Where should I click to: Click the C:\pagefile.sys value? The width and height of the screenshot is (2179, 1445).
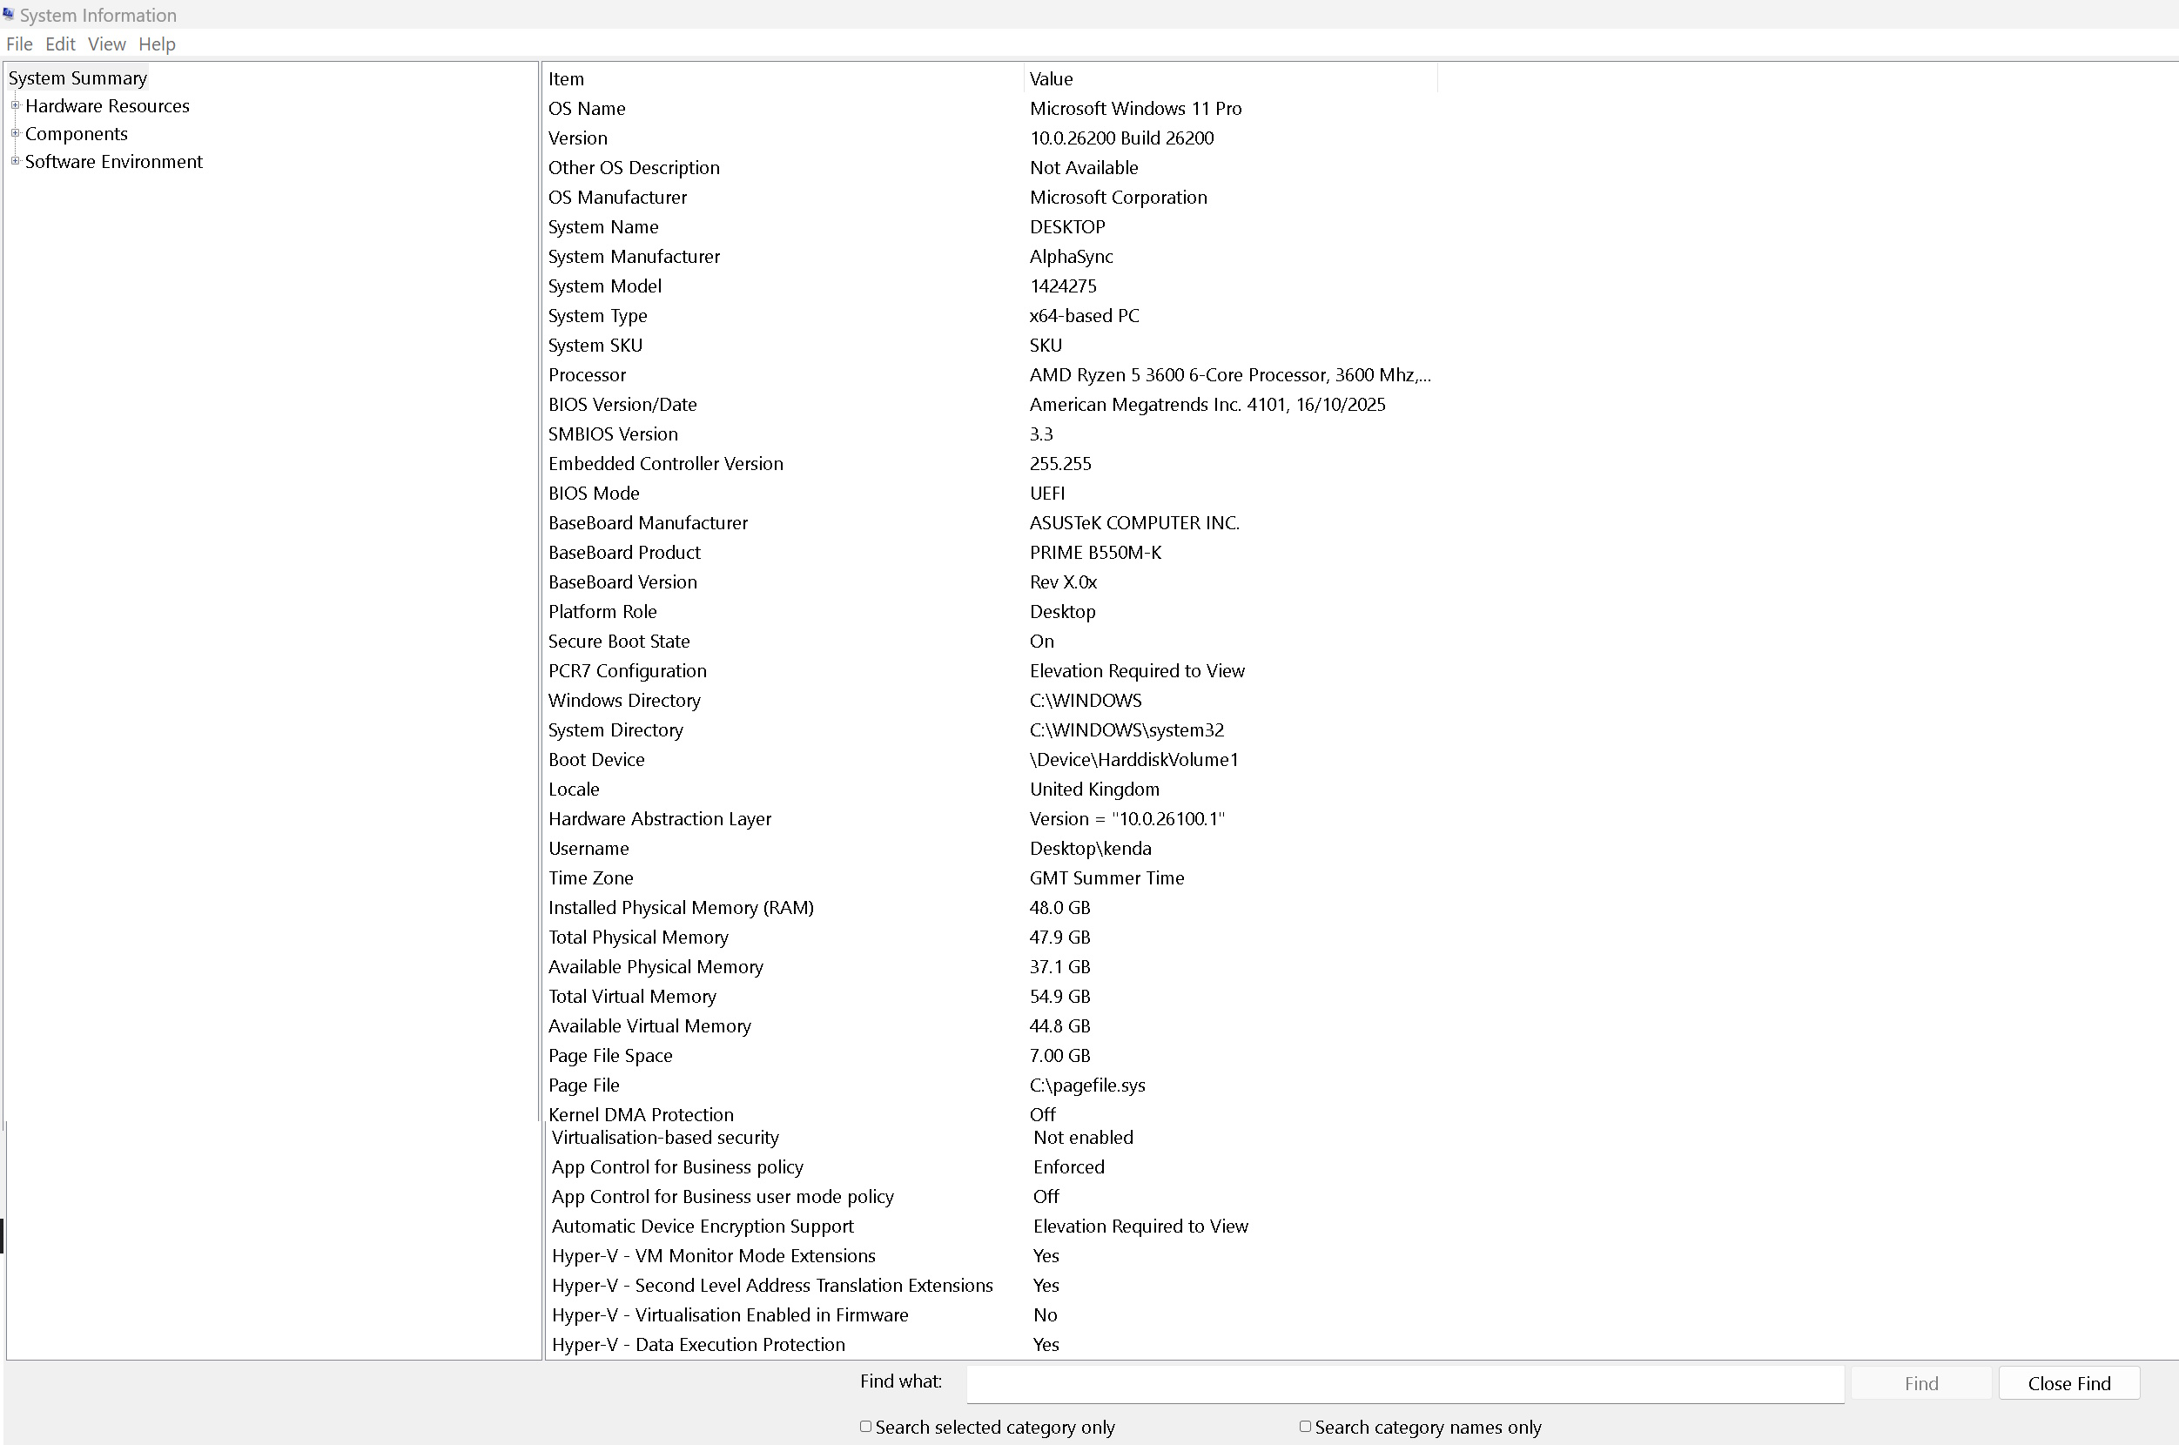tap(1087, 1085)
